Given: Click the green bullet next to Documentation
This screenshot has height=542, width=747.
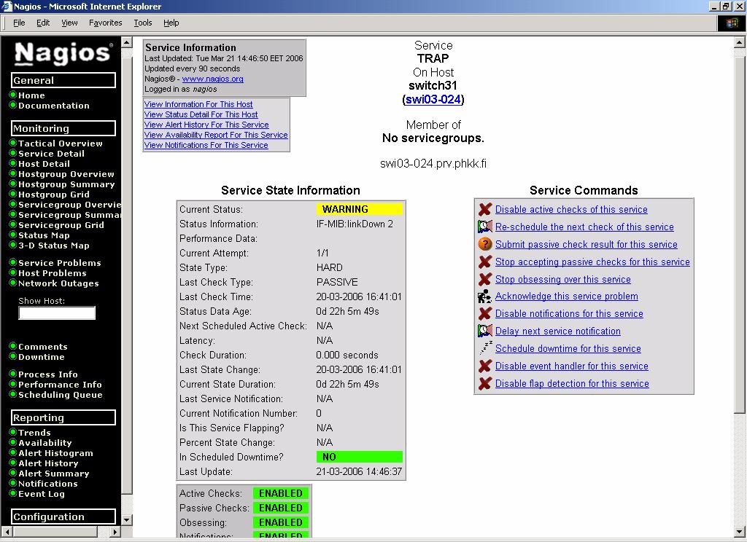Looking at the screenshot, I should click(x=13, y=105).
